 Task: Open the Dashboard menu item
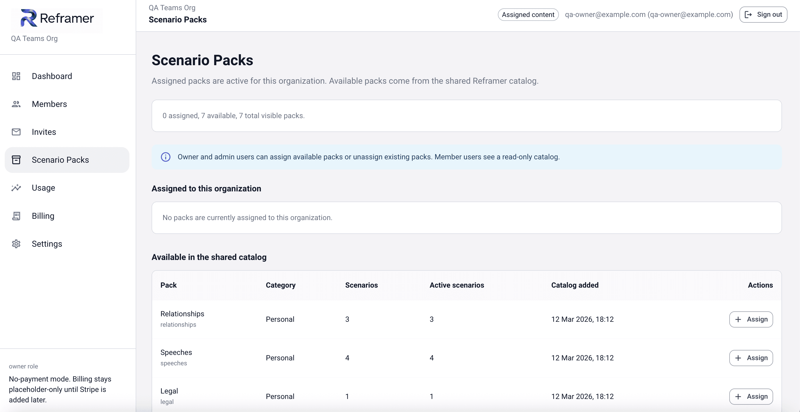[52, 76]
